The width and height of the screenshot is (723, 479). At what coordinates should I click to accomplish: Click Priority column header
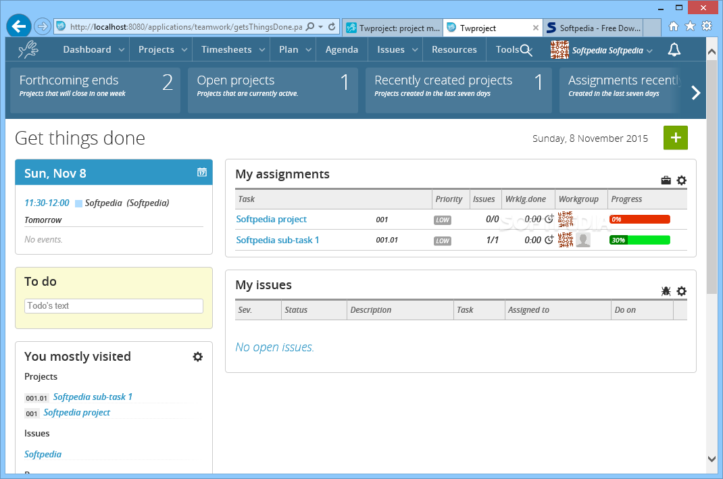451,199
